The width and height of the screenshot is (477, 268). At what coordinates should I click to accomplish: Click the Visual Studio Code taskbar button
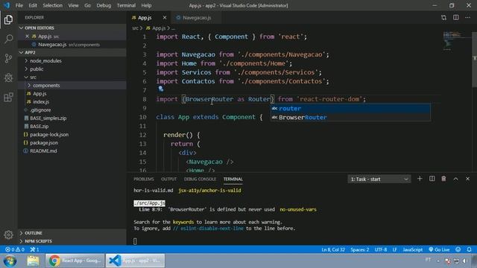(136, 261)
